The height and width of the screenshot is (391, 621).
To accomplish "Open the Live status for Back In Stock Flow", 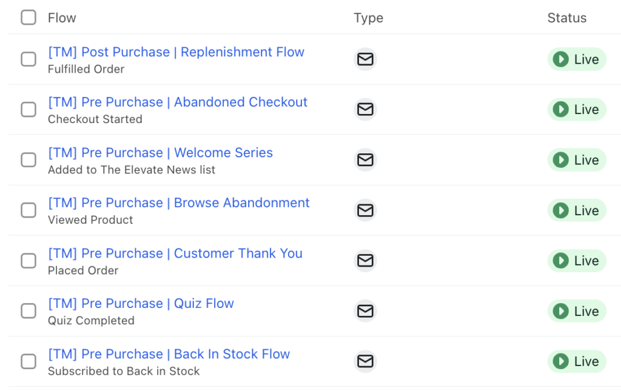I will pyautogui.click(x=577, y=361).
